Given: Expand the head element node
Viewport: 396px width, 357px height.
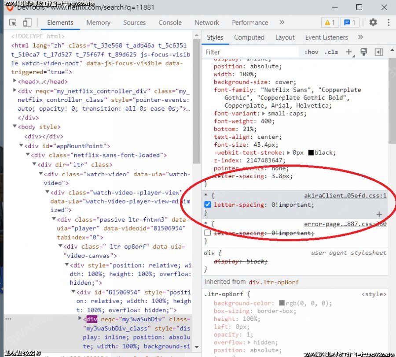Looking at the screenshot, I should 15,81.
